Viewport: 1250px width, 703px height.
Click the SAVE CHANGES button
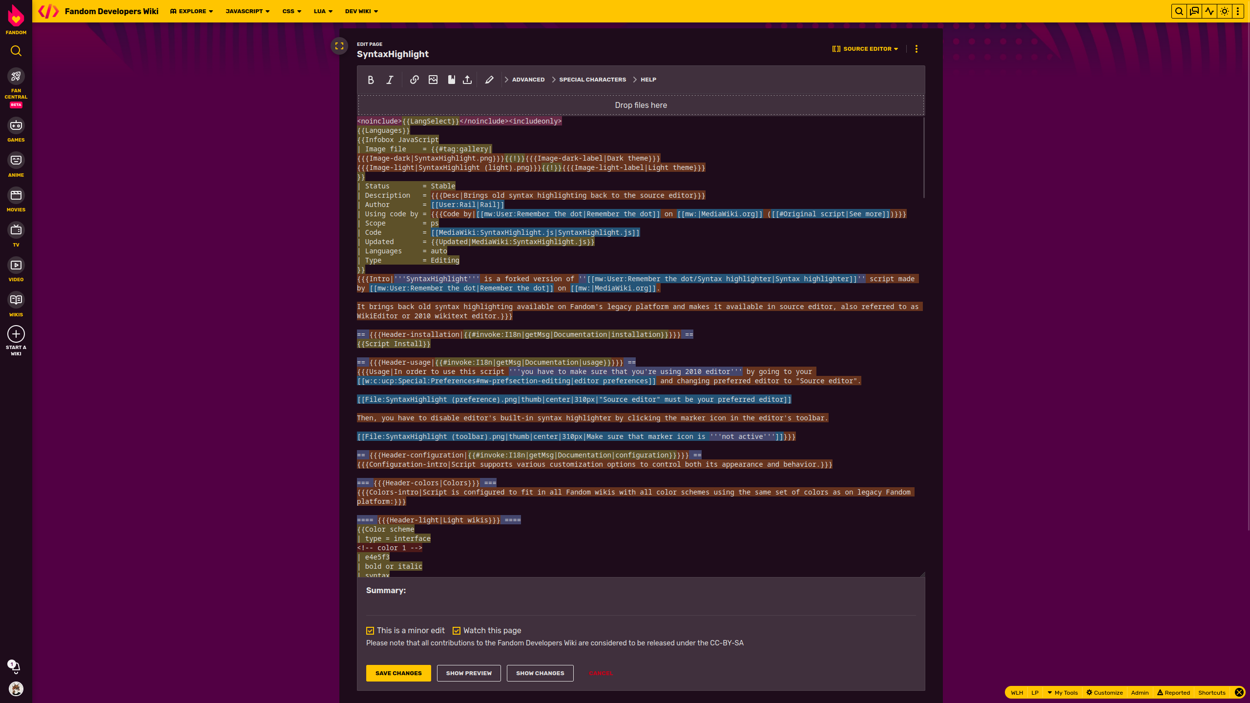(x=397, y=673)
